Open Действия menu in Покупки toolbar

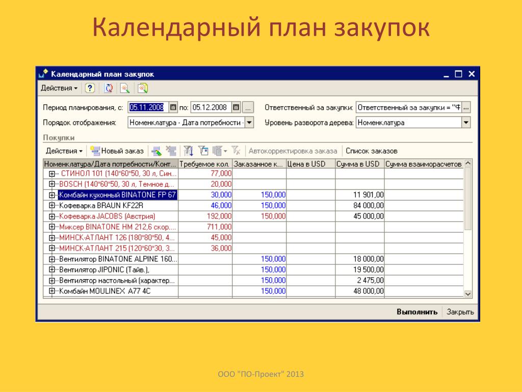coord(64,151)
